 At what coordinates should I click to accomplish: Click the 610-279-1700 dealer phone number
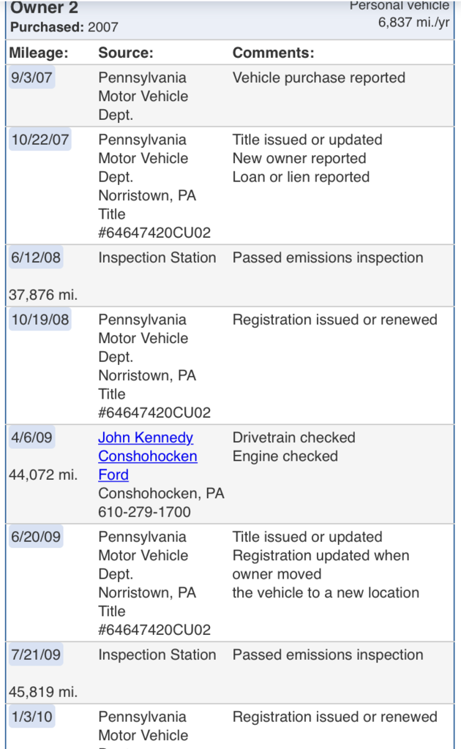click(x=144, y=512)
